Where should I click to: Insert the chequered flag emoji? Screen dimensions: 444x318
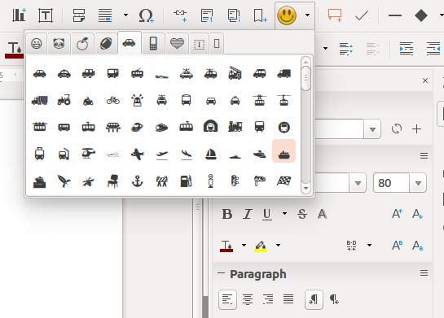point(284,181)
